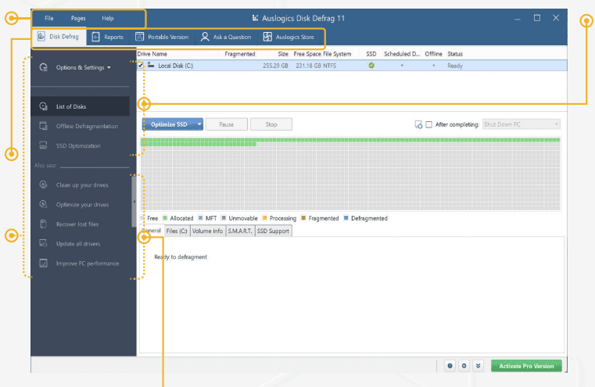Click the Update all drivers icon
This screenshot has height=387, width=595.
point(43,244)
